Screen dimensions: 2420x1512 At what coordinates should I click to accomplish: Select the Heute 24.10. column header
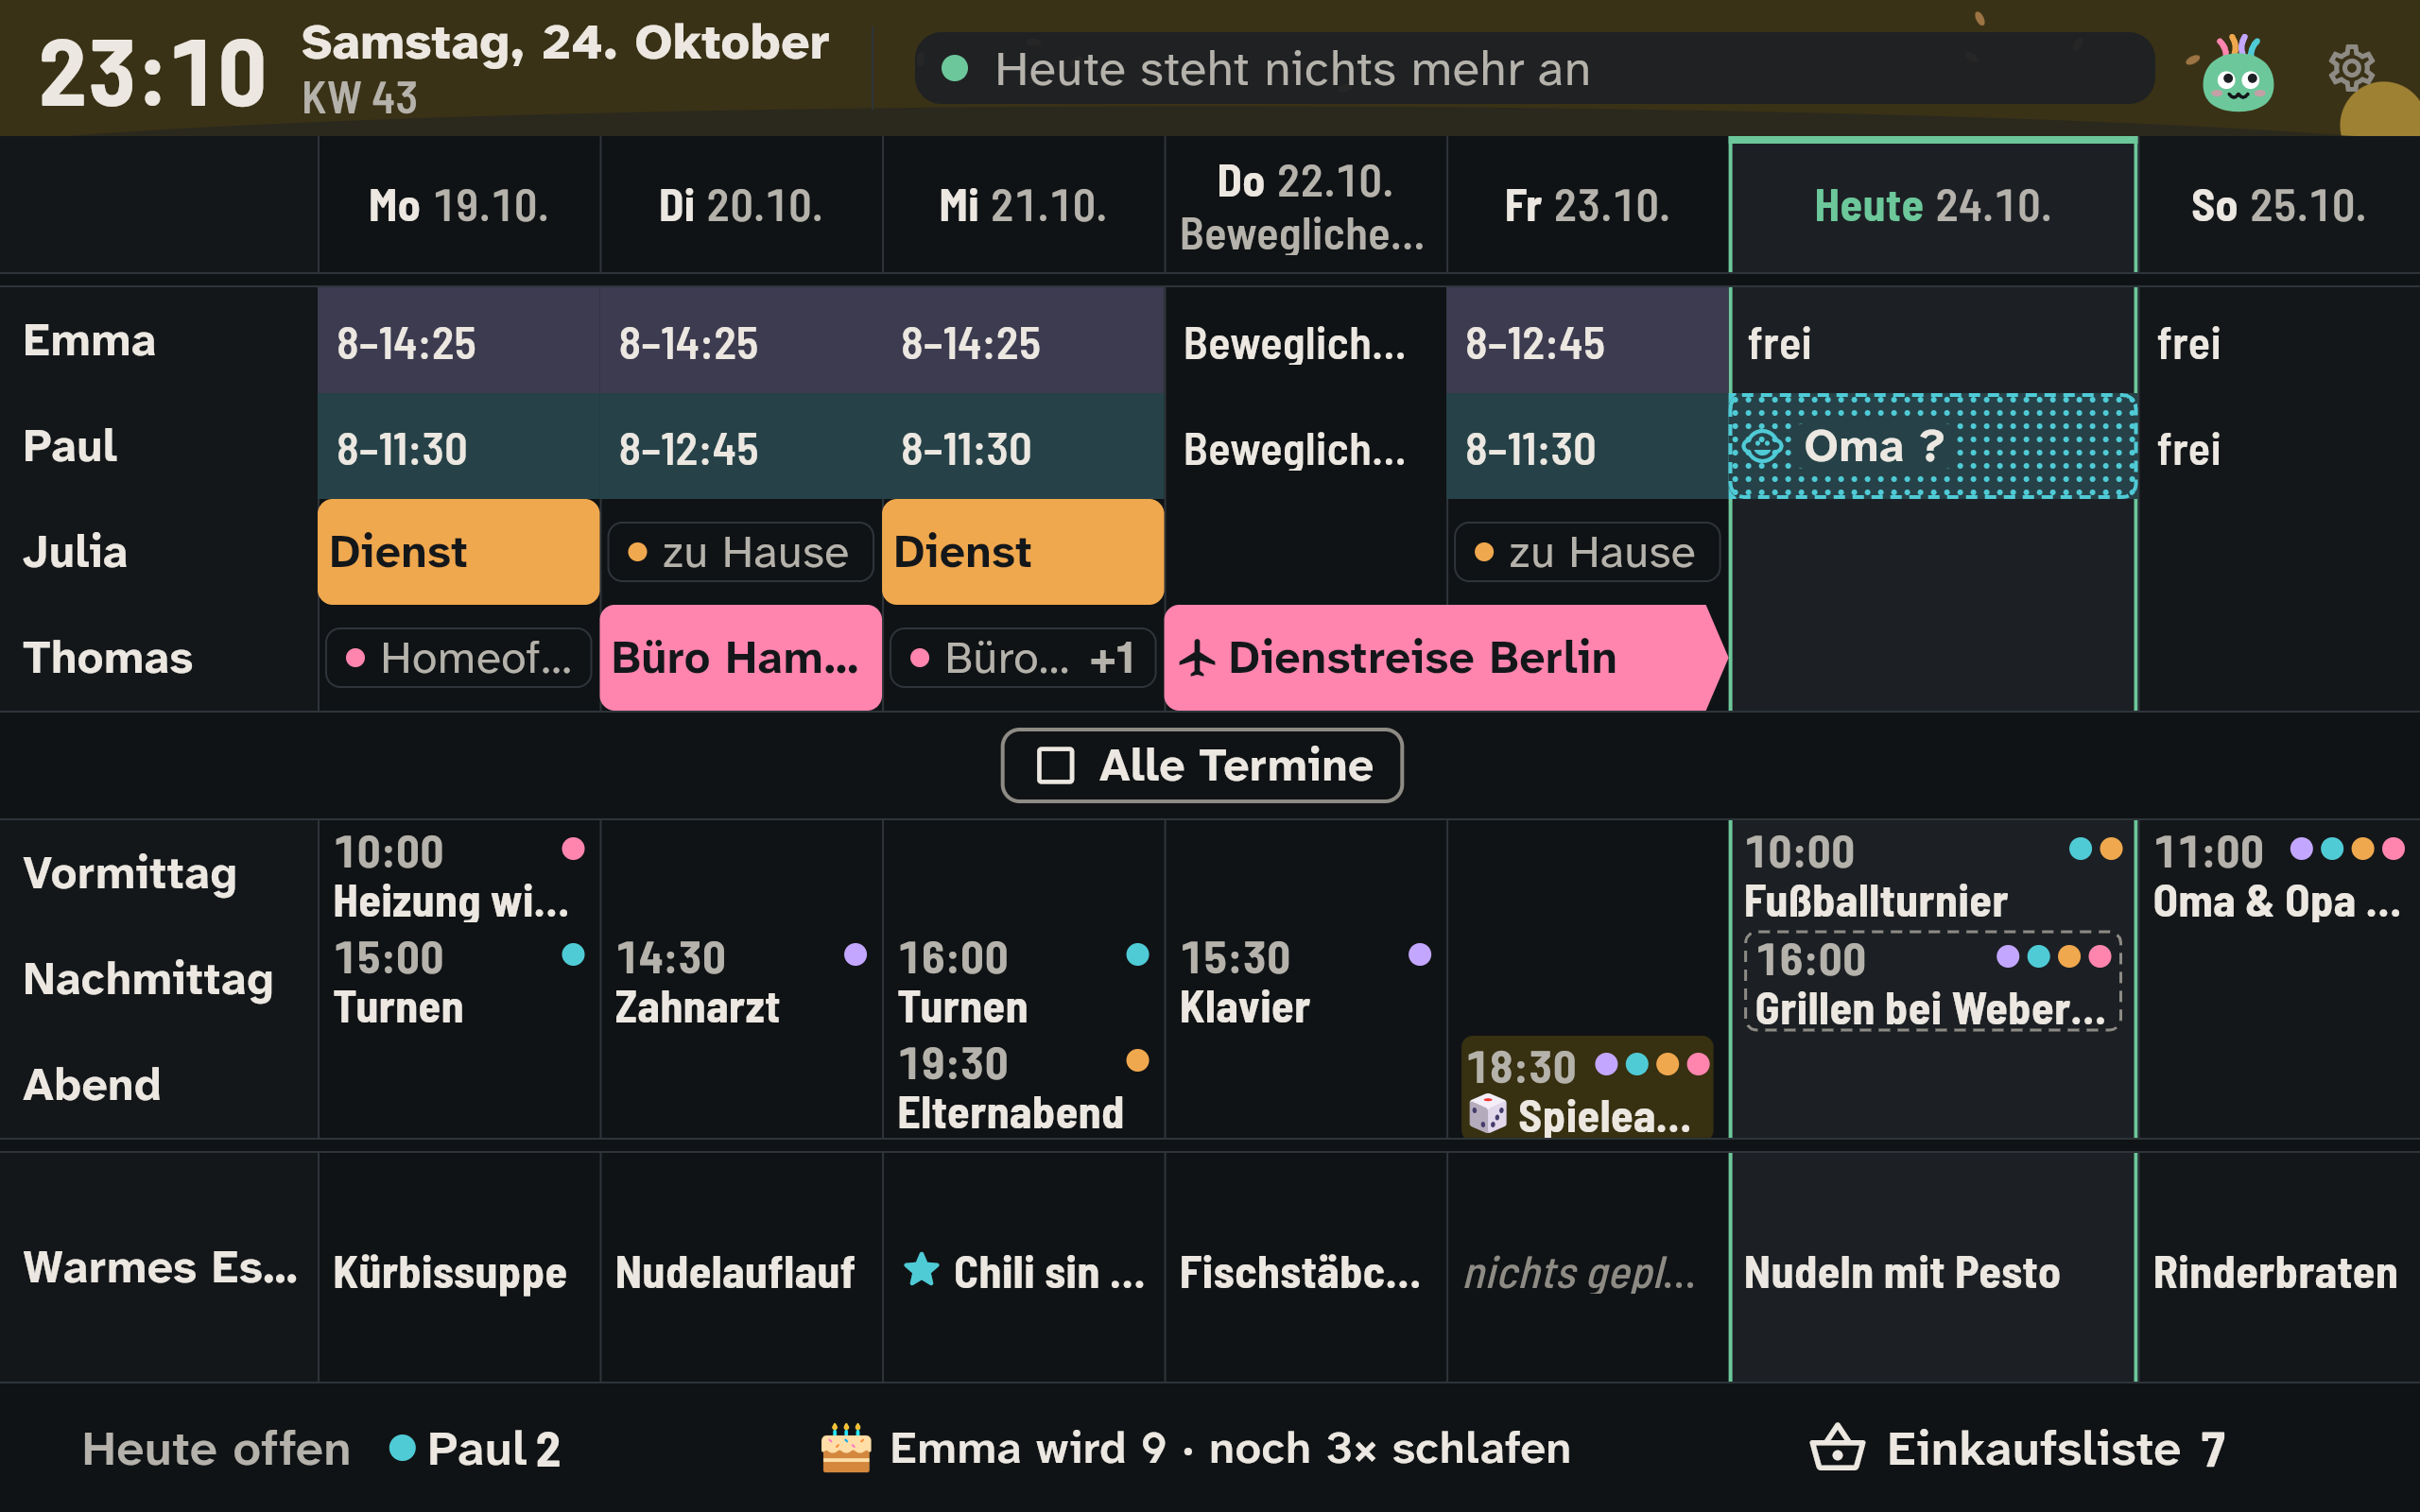point(1932,206)
